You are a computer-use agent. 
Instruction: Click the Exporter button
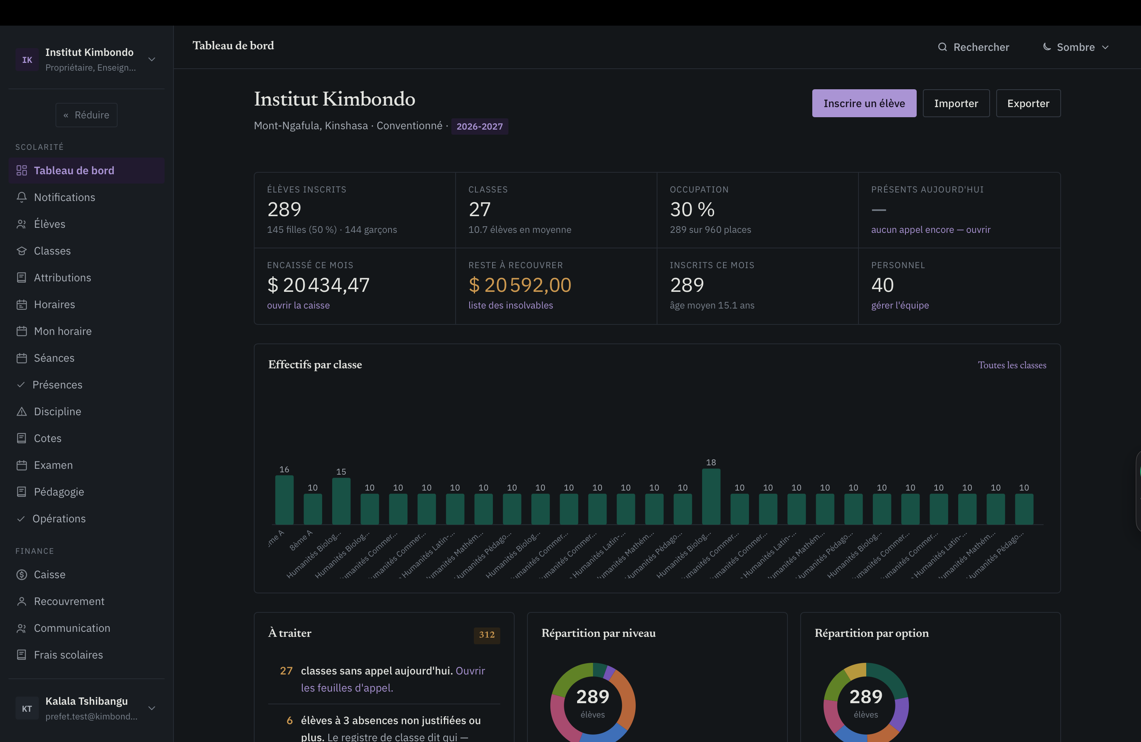pos(1028,103)
